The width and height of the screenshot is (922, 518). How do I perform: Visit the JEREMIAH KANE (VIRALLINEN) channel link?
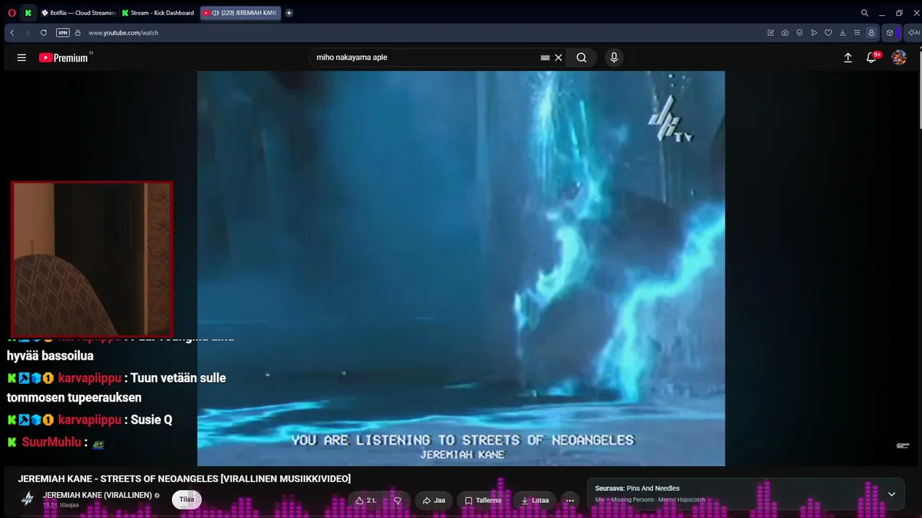[x=97, y=496]
